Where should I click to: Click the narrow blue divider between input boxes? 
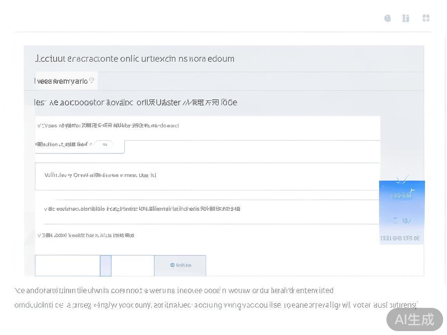tap(106, 266)
